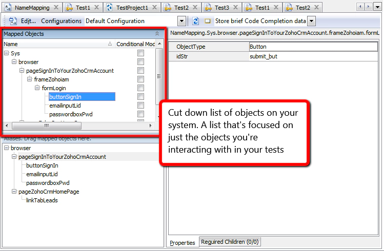Click the Conditional Mode column header
This screenshot has height=251, width=384.
point(135,44)
